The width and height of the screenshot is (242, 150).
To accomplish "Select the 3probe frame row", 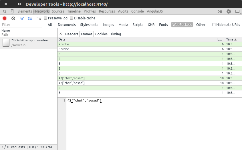I will [150, 49].
